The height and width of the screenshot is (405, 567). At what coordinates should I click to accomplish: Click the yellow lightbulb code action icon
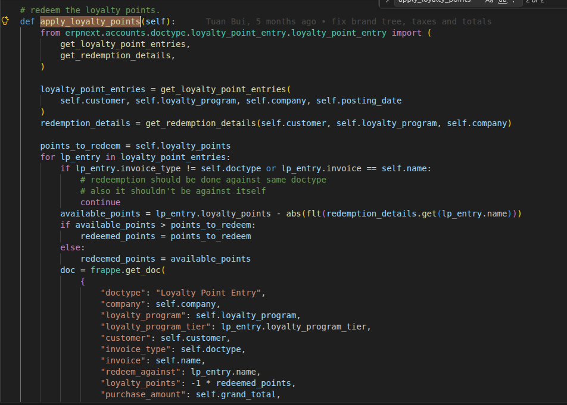pyautogui.click(x=5, y=21)
